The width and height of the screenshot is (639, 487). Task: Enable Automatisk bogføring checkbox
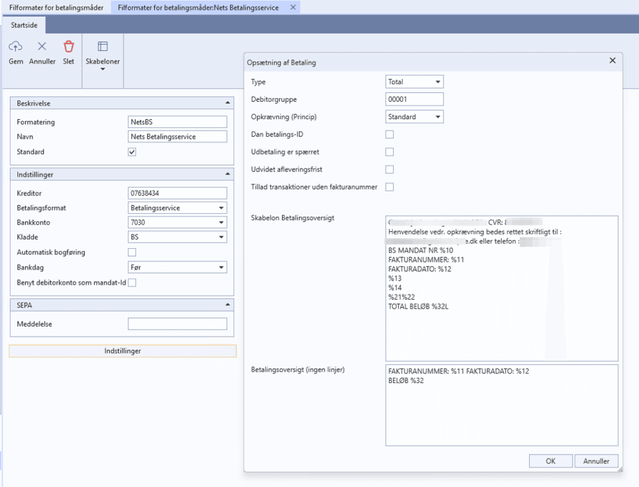coord(132,252)
